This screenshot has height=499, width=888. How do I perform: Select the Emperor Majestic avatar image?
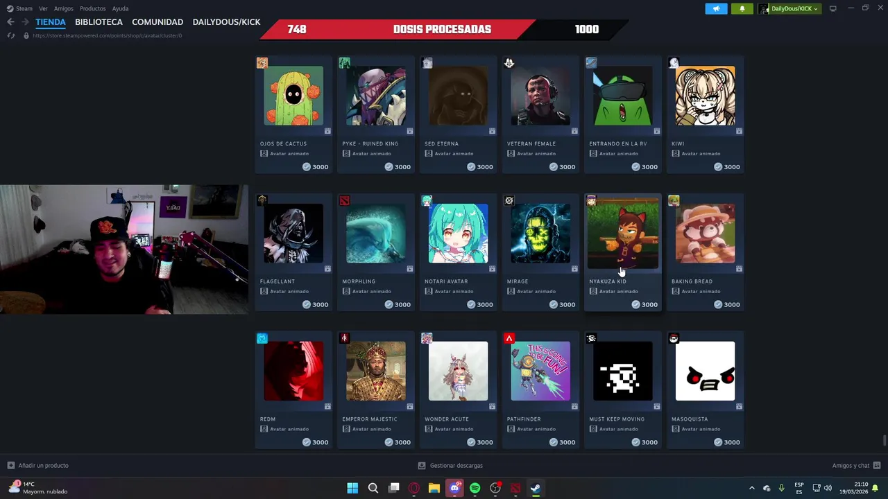[x=376, y=371]
